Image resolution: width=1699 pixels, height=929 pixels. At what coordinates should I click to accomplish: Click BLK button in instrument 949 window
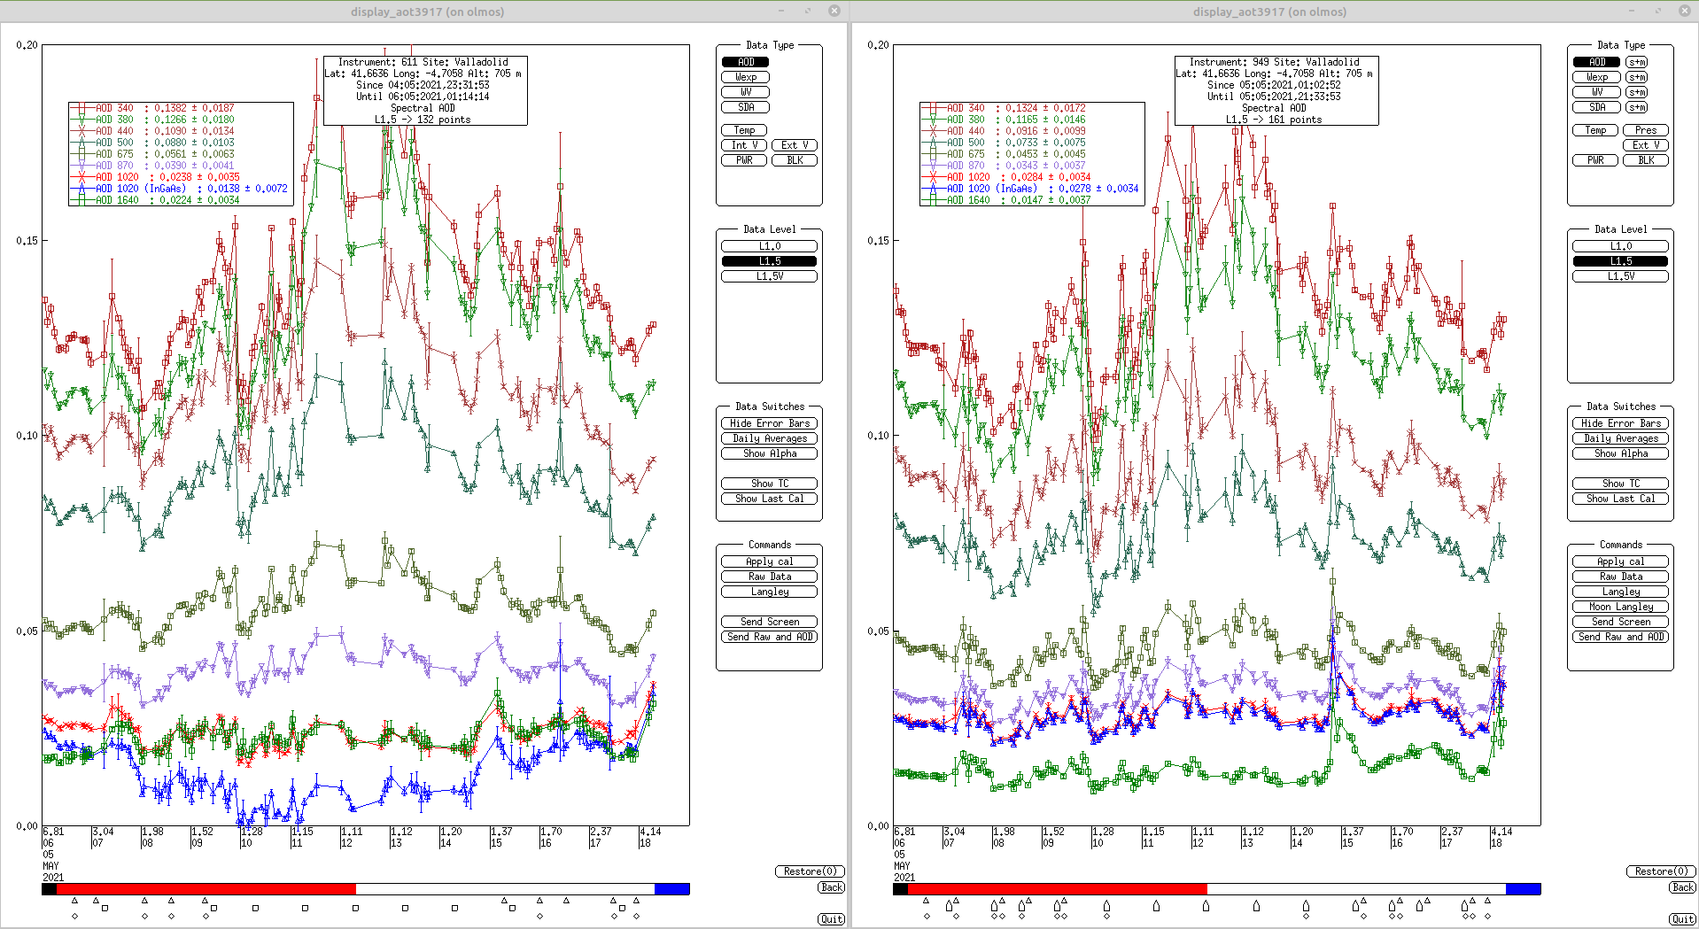[1646, 160]
